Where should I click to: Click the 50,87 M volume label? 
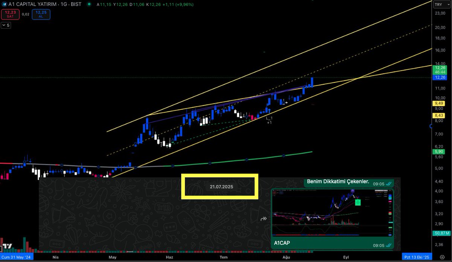[x=441, y=234]
